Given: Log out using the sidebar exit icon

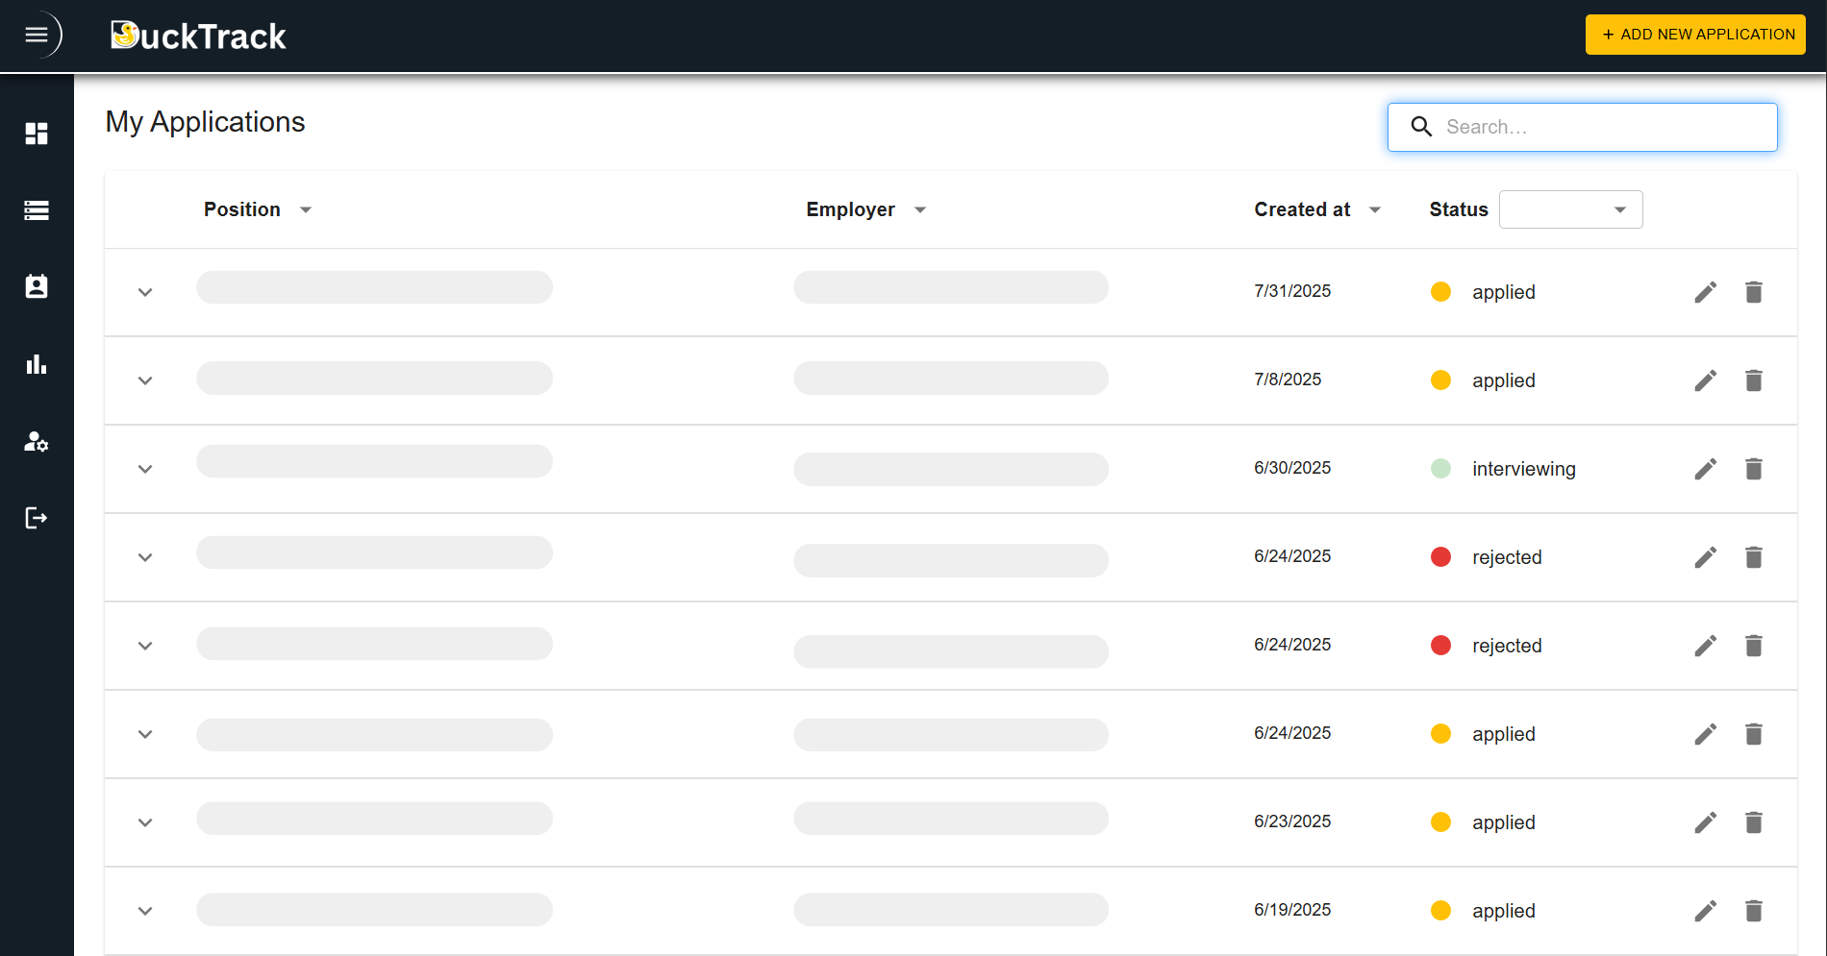Looking at the screenshot, I should [37, 518].
